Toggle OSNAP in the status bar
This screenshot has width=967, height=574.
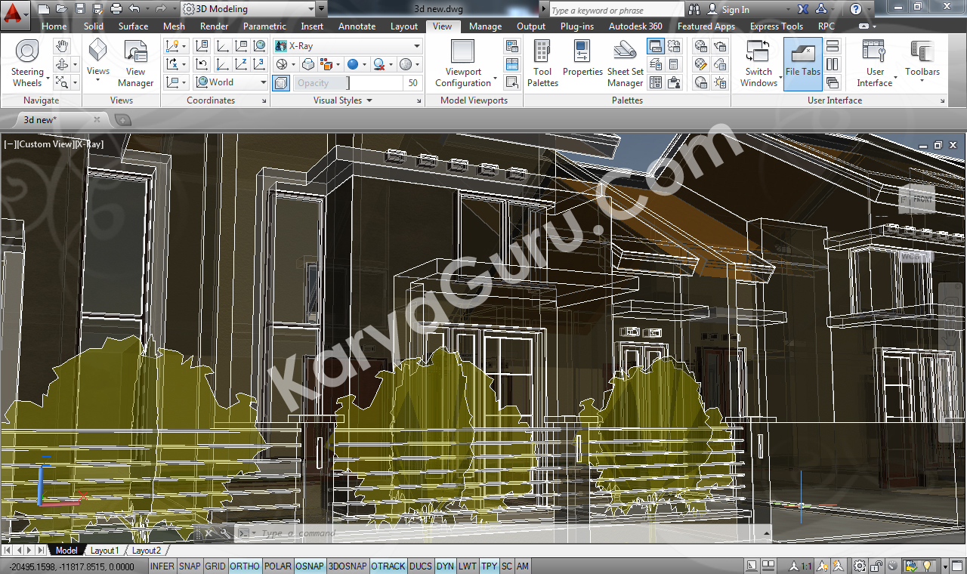[309, 566]
